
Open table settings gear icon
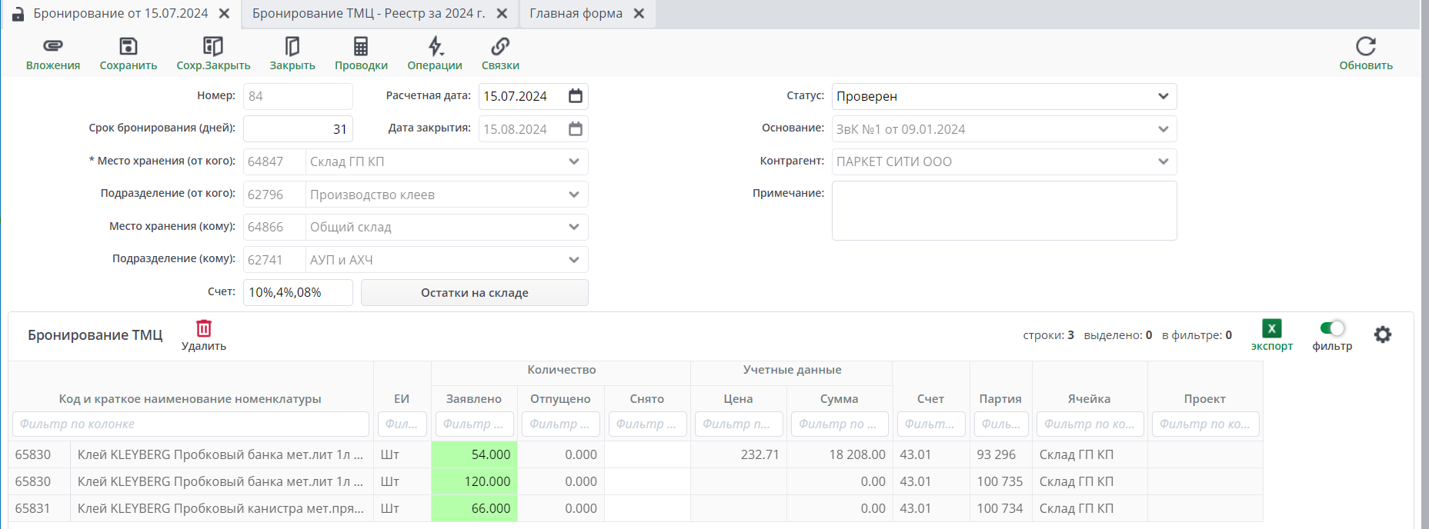point(1382,334)
